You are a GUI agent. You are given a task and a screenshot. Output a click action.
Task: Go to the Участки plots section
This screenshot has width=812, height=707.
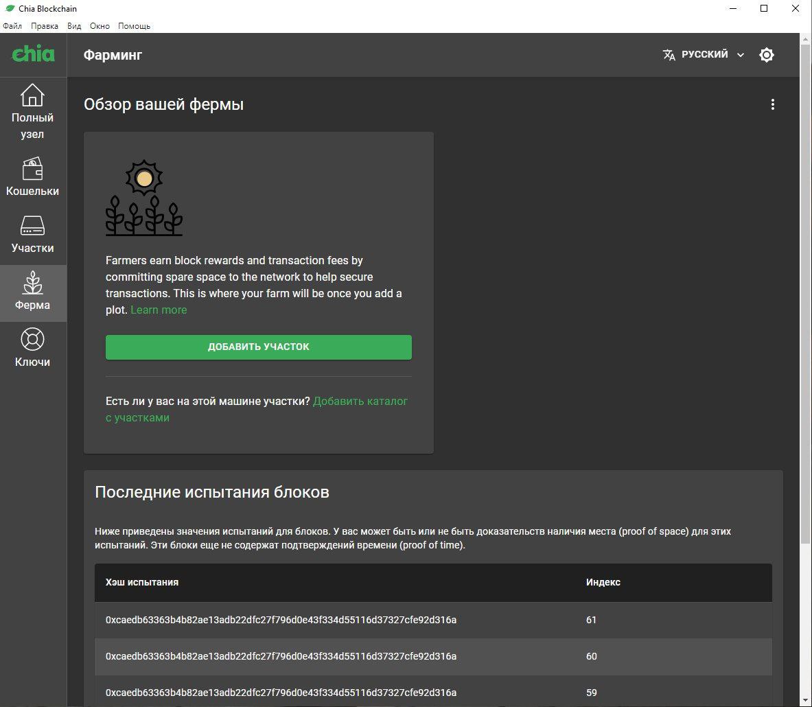pyautogui.click(x=33, y=234)
